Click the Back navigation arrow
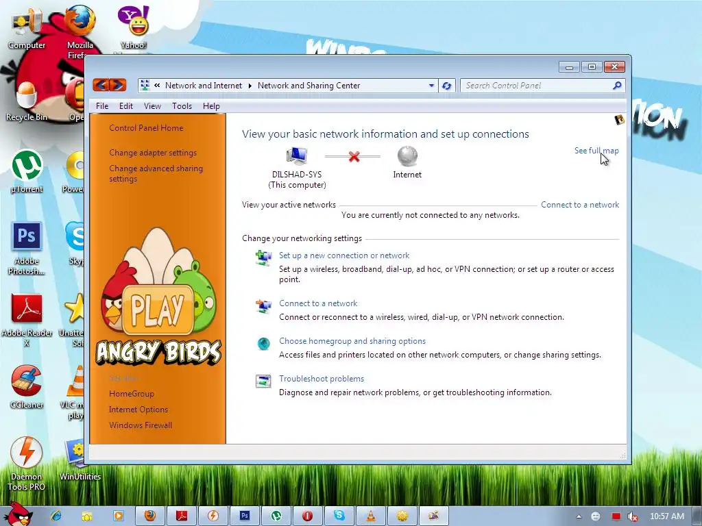The height and width of the screenshot is (526, 702). (x=101, y=84)
